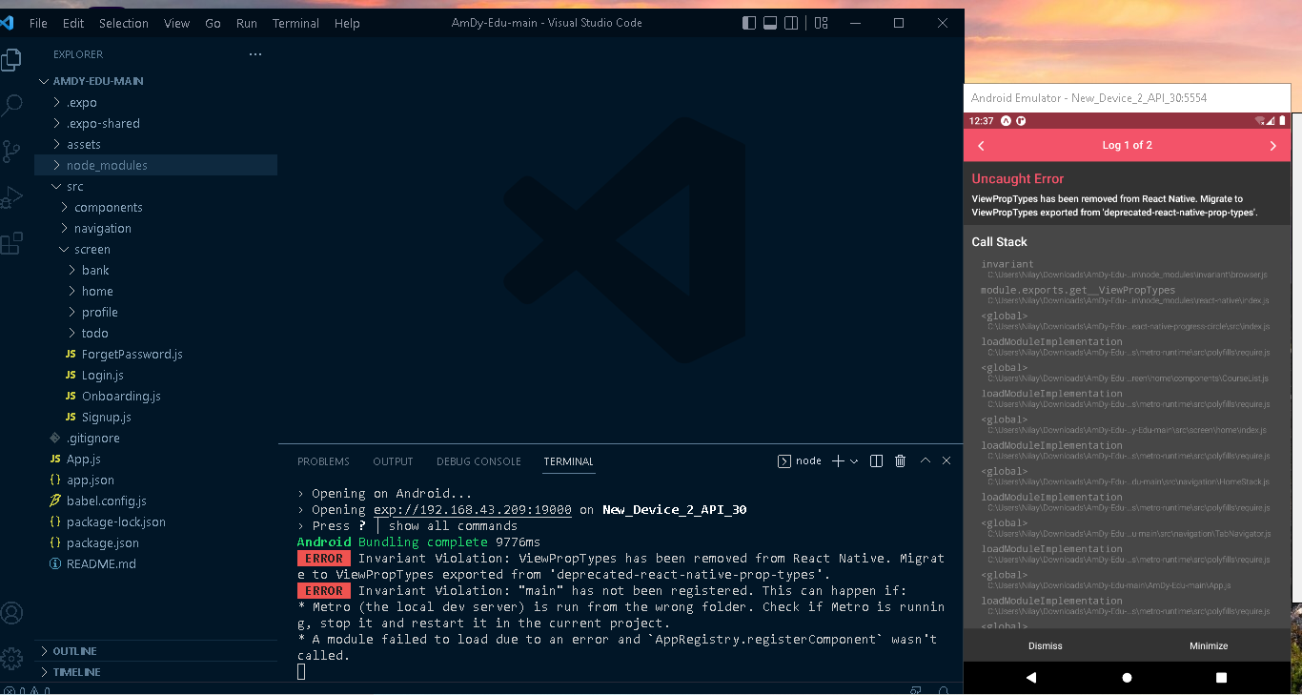1302x695 pixels.
Task: Toggle the secondary side bar visibility
Action: [791, 23]
